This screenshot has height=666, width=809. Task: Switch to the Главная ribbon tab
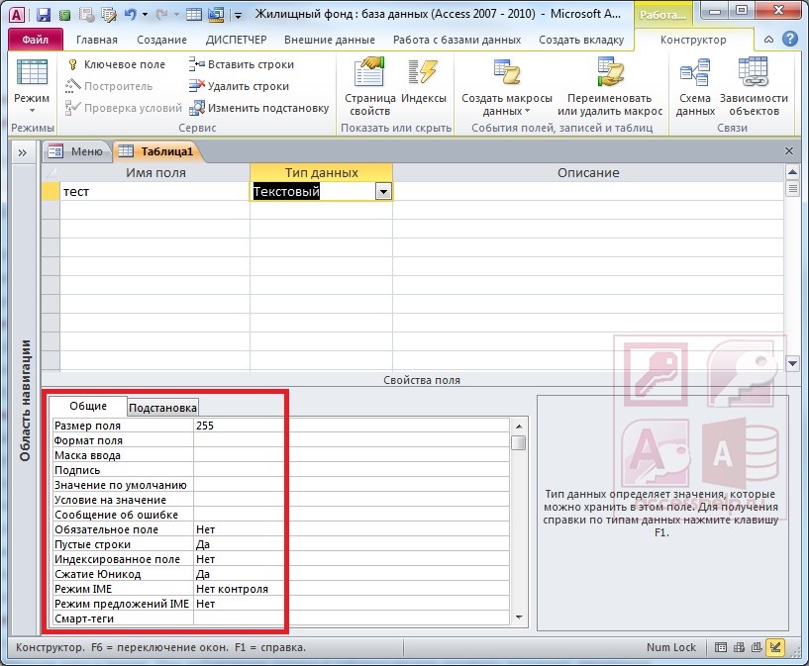pos(96,40)
